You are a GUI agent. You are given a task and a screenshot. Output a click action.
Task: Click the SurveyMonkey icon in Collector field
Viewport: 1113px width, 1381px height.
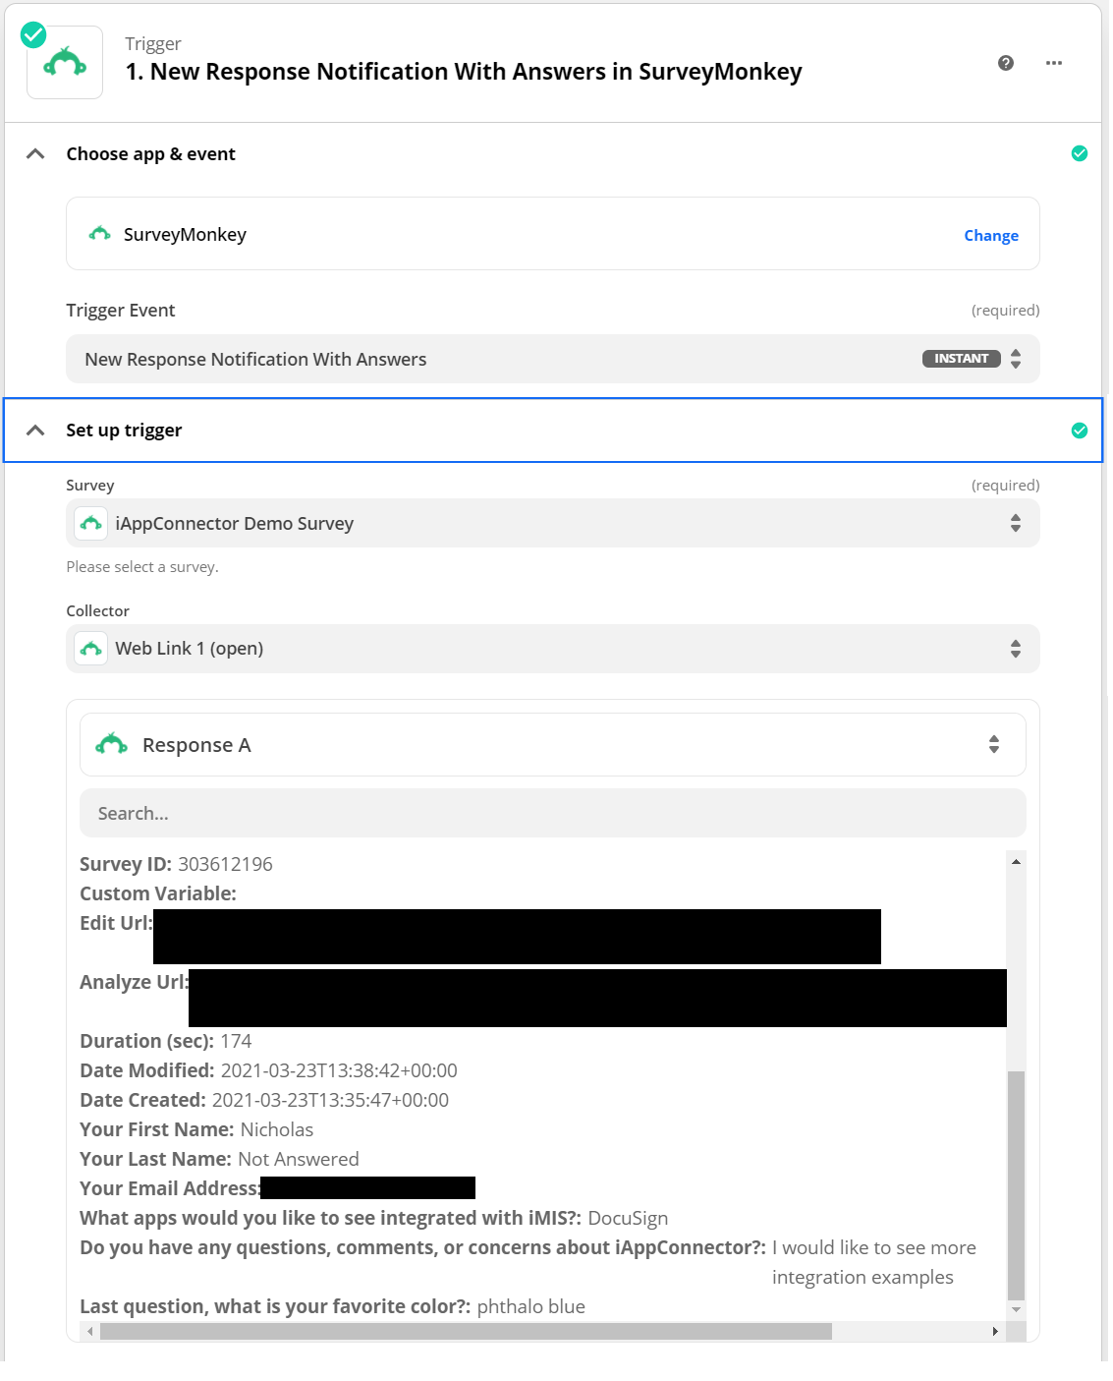pyautogui.click(x=91, y=649)
